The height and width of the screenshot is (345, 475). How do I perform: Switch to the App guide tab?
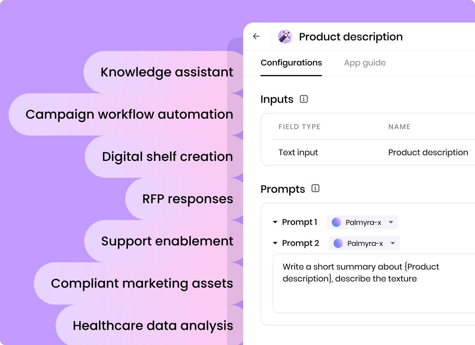(x=365, y=63)
